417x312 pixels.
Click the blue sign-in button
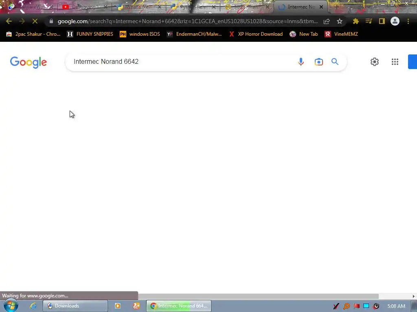(x=413, y=62)
